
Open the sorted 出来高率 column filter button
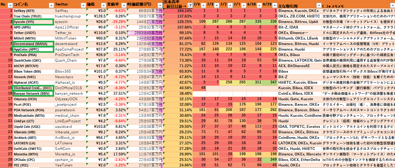click(x=190, y=5)
